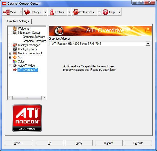Image resolution: width=157 pixels, height=151 pixels.
Task: Select Welcome in the tree
Action: click(24, 29)
